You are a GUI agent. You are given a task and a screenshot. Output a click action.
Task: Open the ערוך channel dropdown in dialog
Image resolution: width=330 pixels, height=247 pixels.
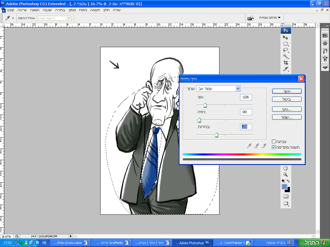point(218,89)
